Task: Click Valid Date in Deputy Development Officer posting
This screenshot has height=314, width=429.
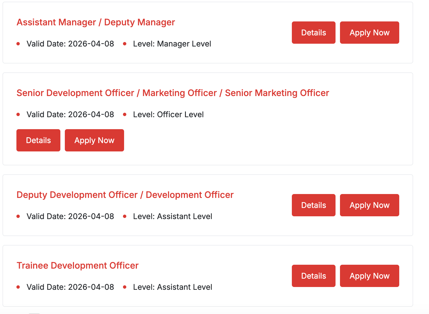Action: pyautogui.click(x=70, y=217)
